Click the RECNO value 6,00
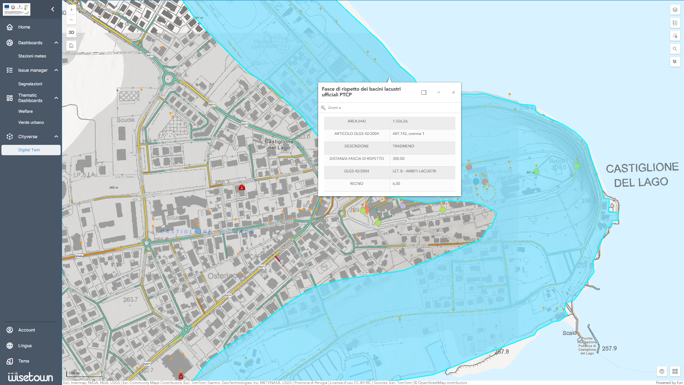 [x=396, y=184]
